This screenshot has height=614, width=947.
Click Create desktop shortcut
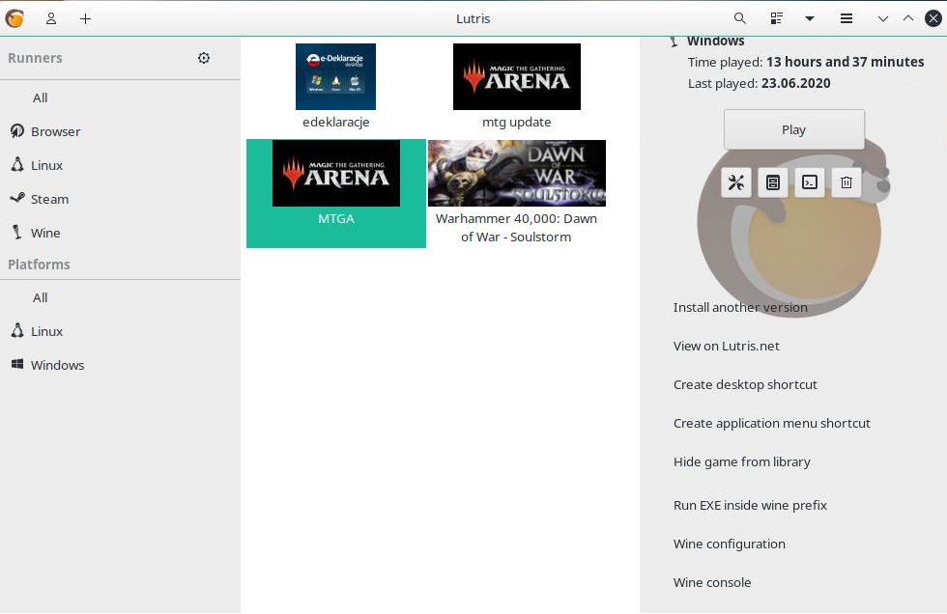pos(745,385)
